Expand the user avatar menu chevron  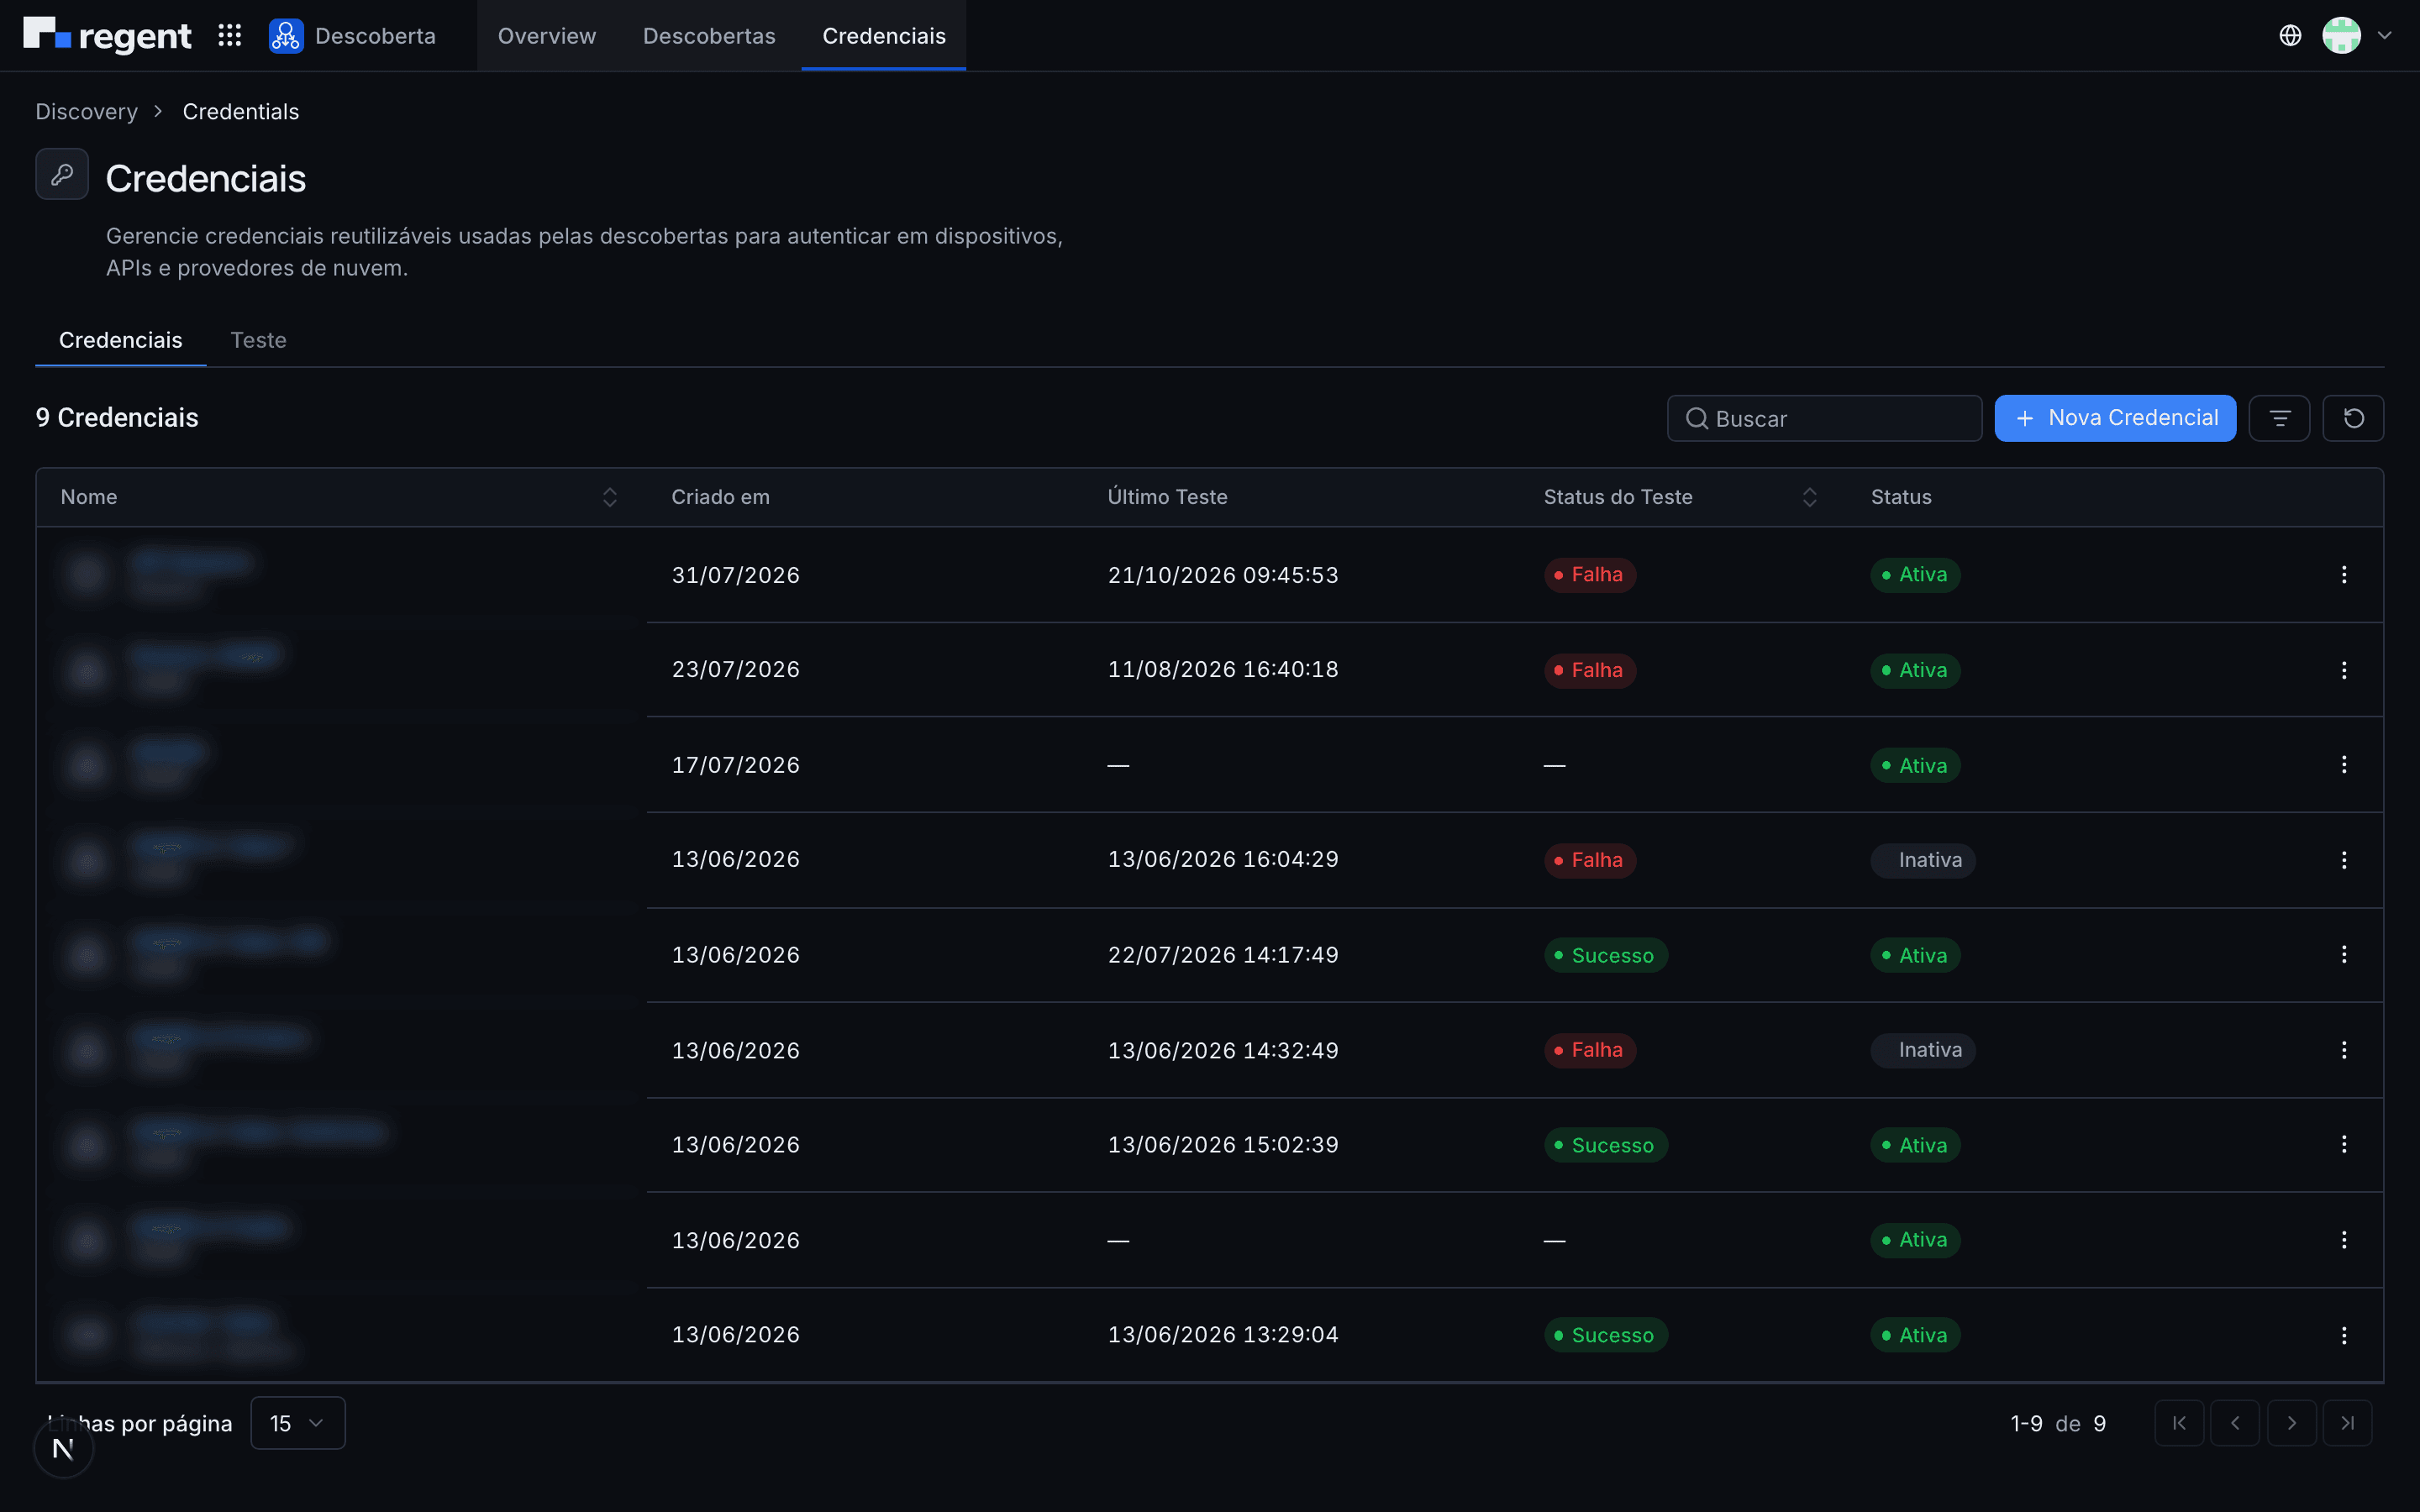(x=2385, y=36)
